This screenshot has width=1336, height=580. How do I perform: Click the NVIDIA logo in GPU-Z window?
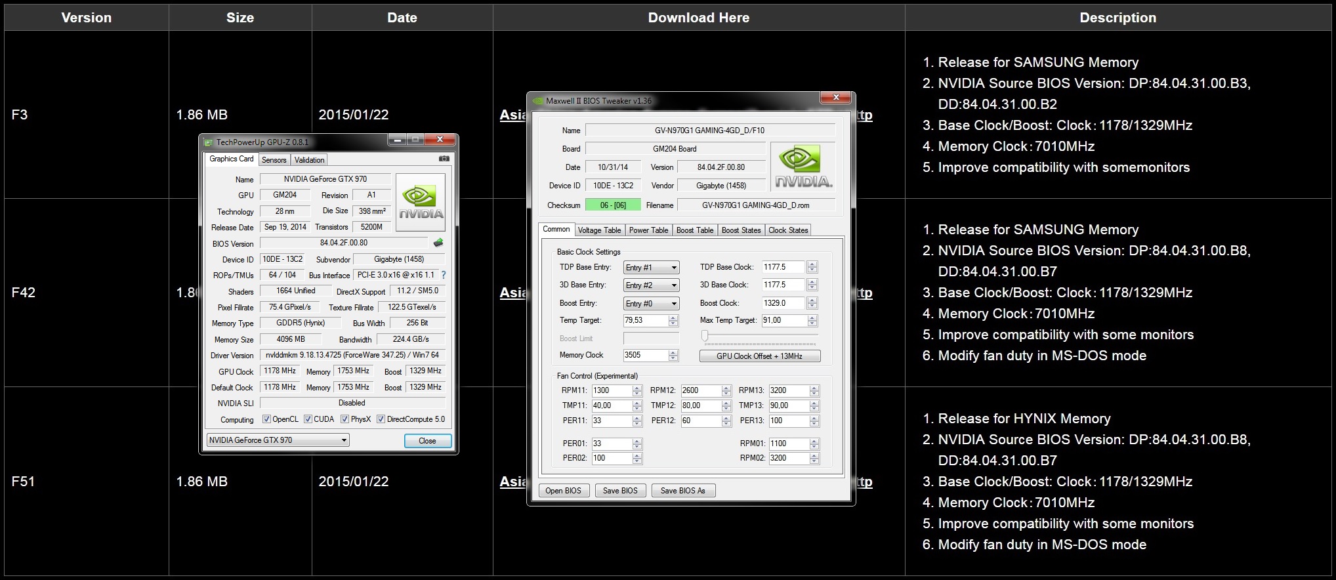click(x=421, y=202)
